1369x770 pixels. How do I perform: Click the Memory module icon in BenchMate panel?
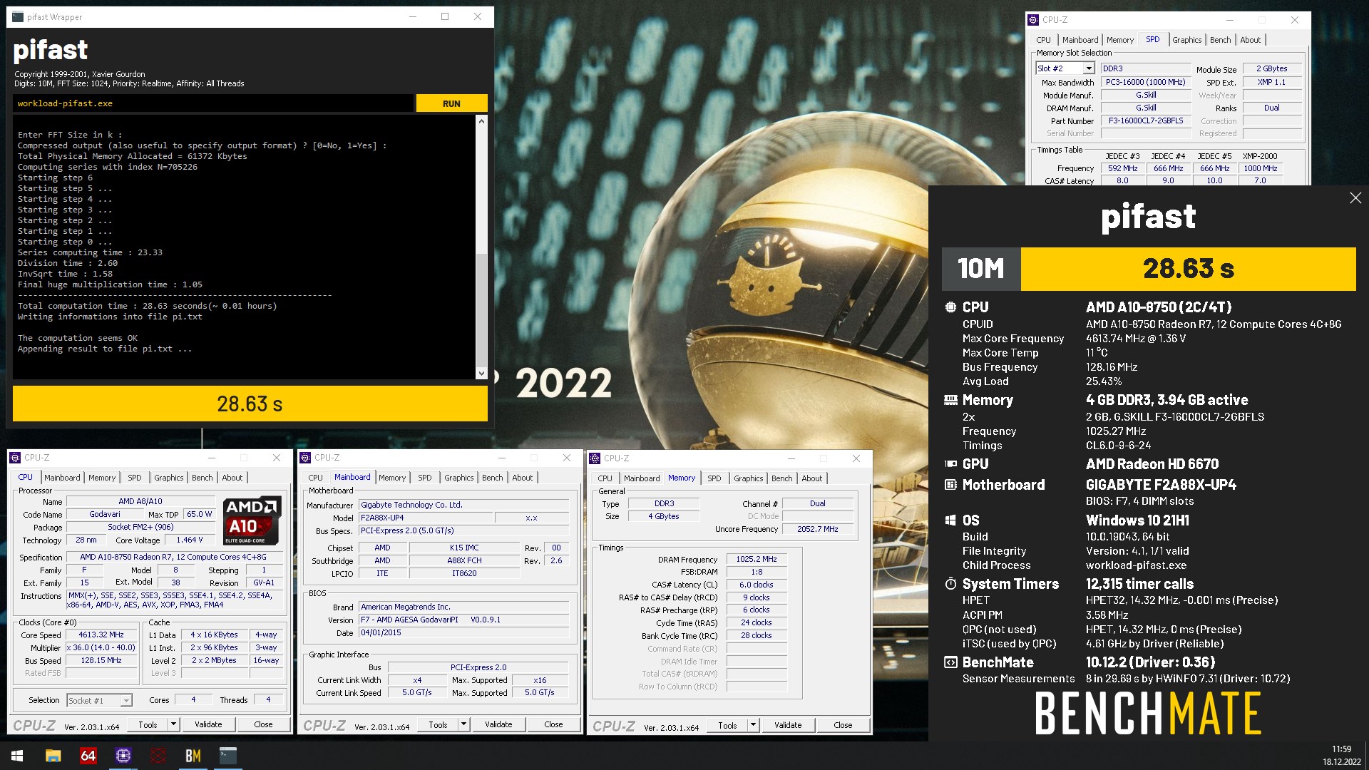point(950,400)
